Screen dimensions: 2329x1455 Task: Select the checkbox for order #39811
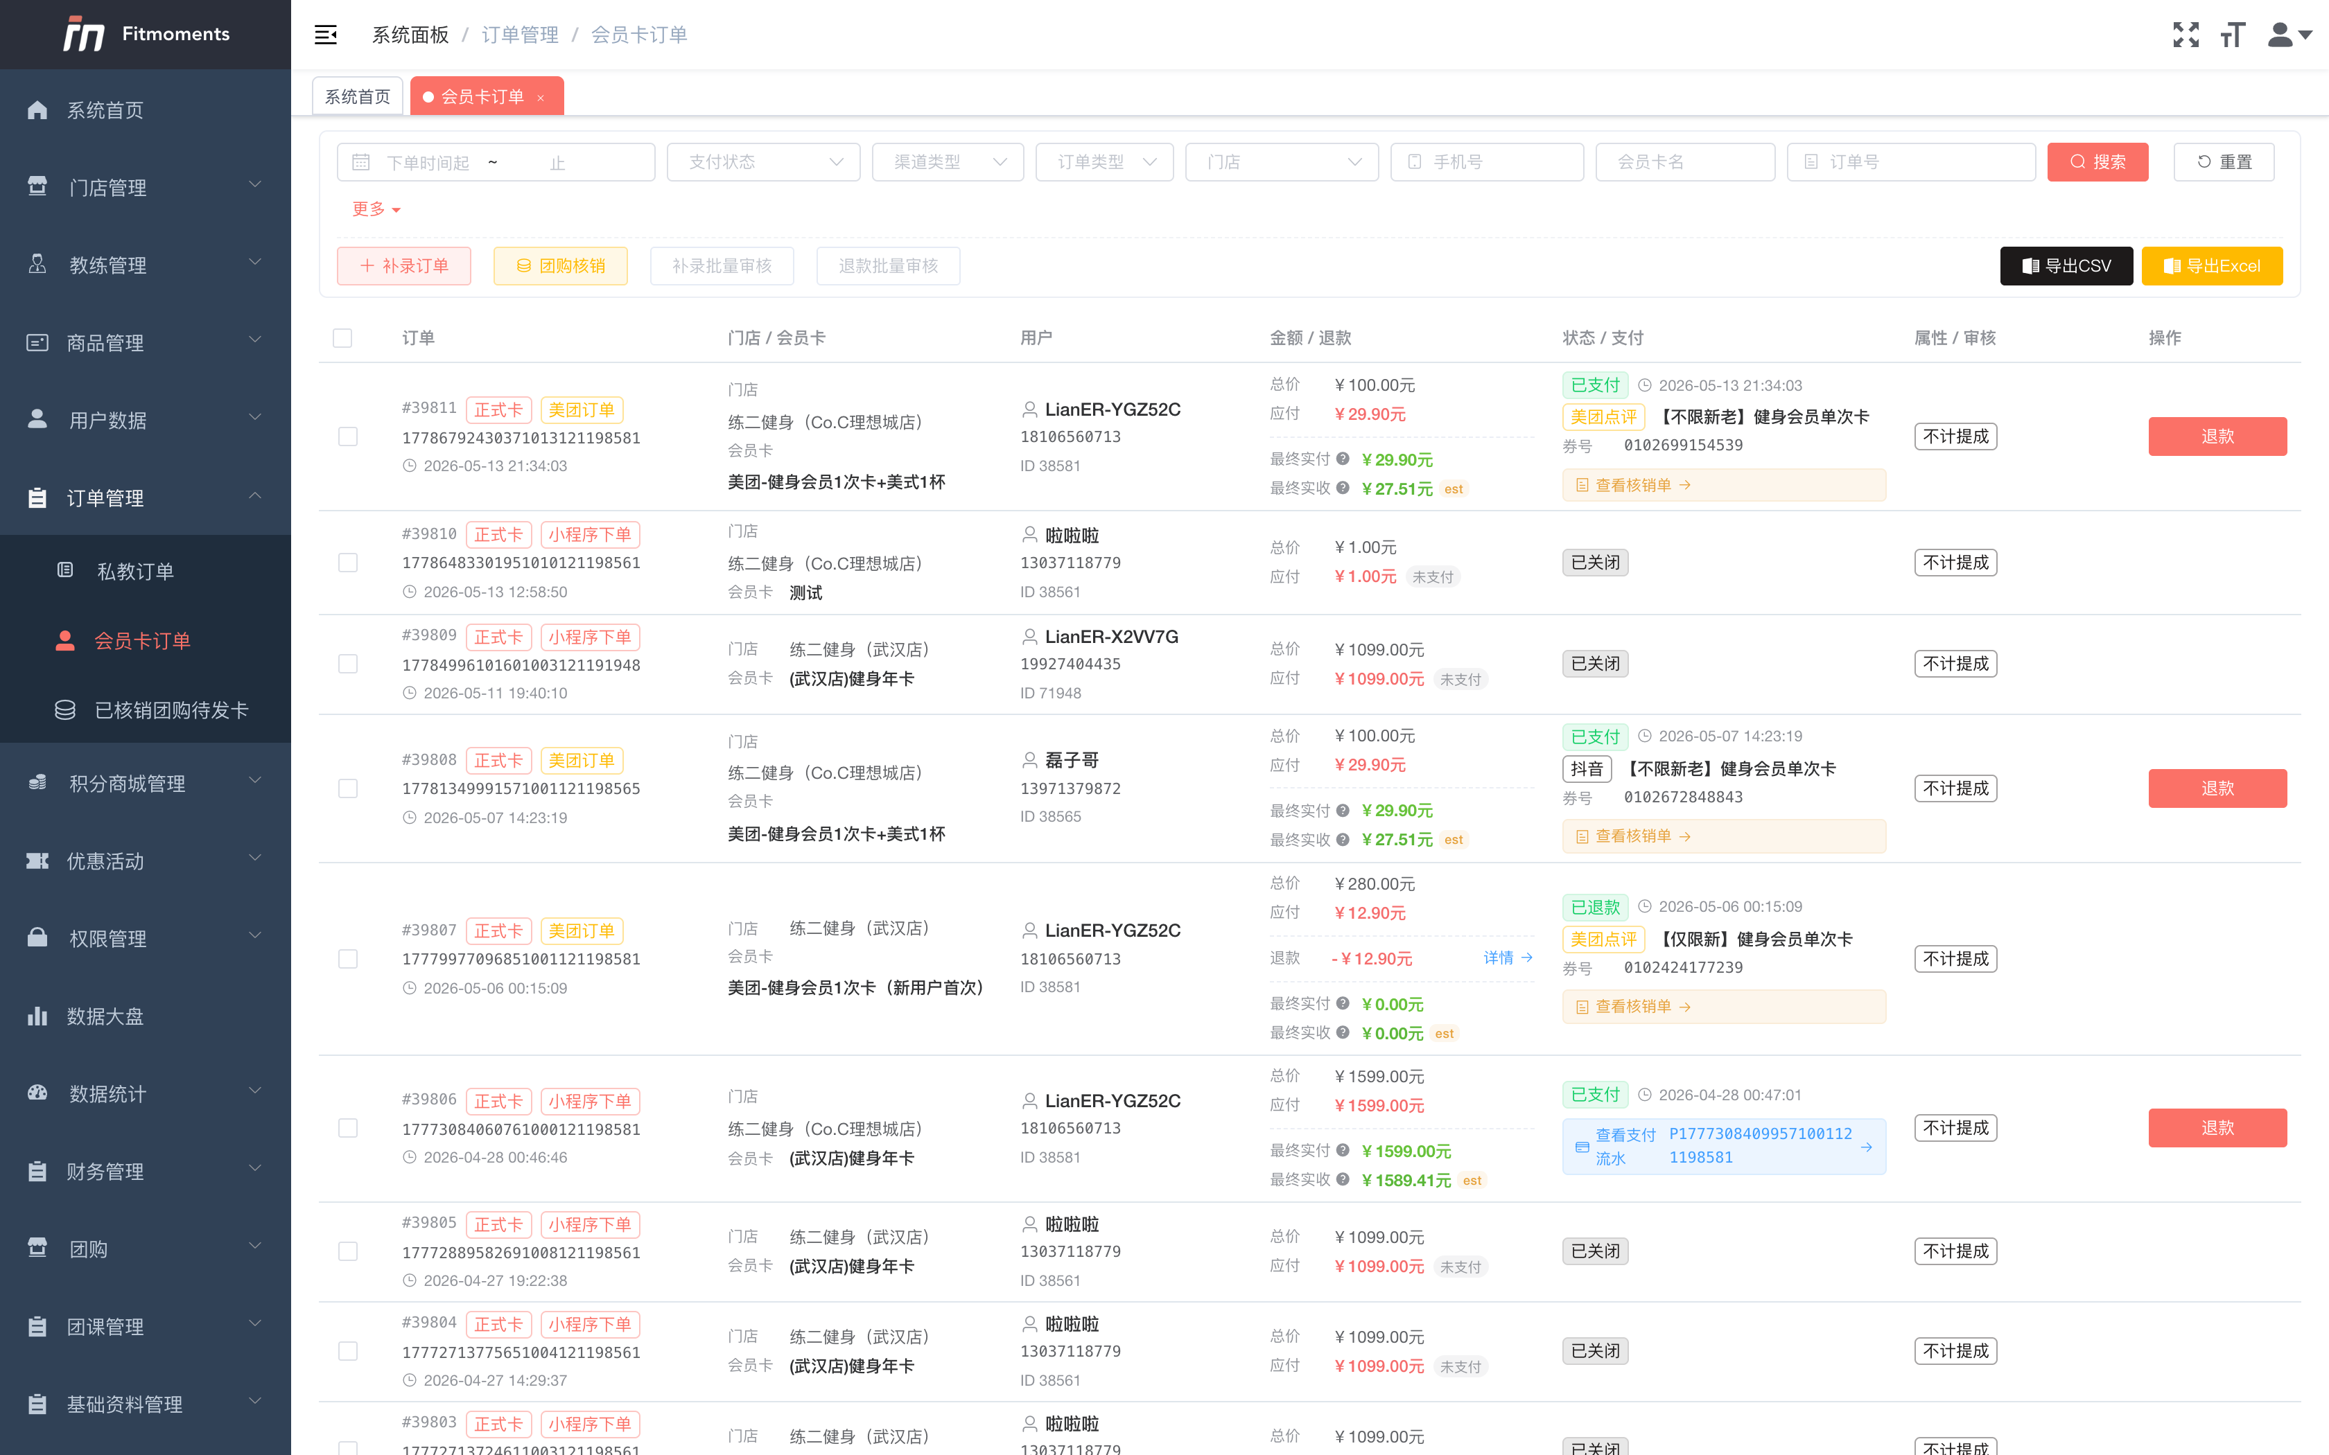pyautogui.click(x=349, y=437)
